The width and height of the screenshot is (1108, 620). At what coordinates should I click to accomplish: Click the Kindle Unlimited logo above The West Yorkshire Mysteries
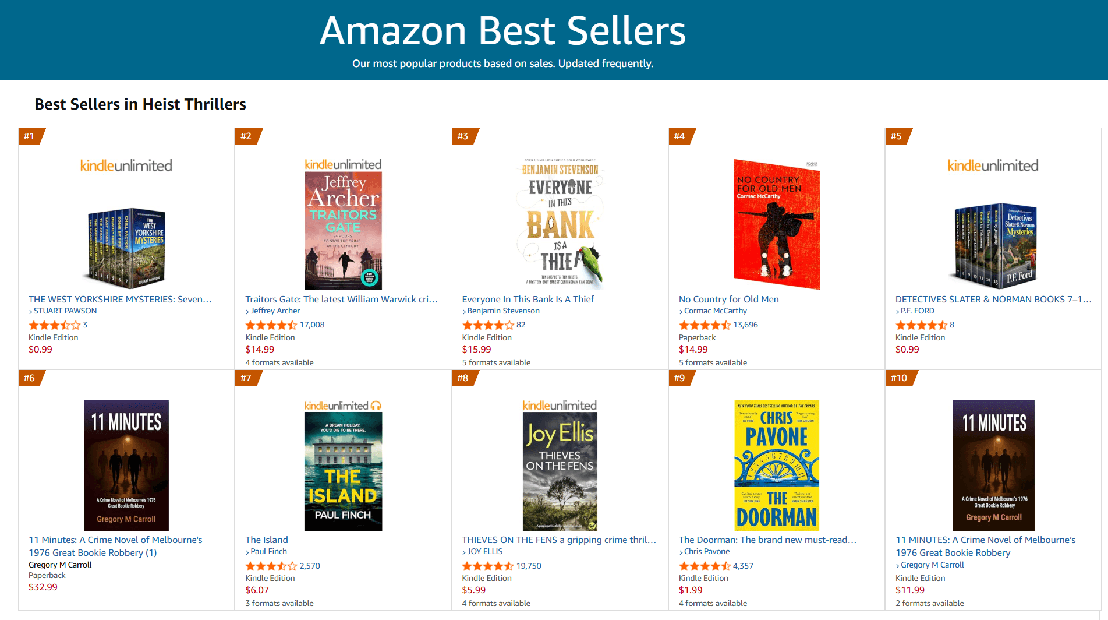[x=126, y=164]
